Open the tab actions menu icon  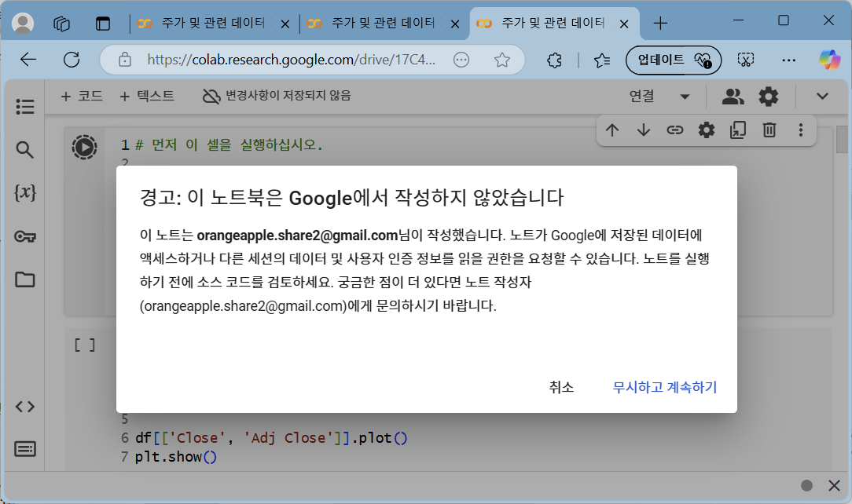(x=103, y=24)
